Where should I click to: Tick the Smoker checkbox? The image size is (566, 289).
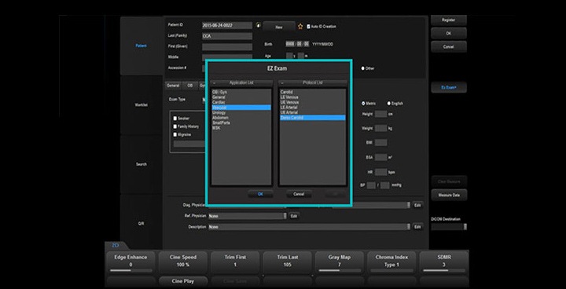[x=175, y=119]
